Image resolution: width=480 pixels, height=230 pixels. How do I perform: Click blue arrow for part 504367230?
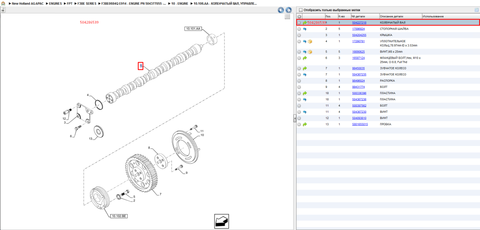(x=305, y=112)
